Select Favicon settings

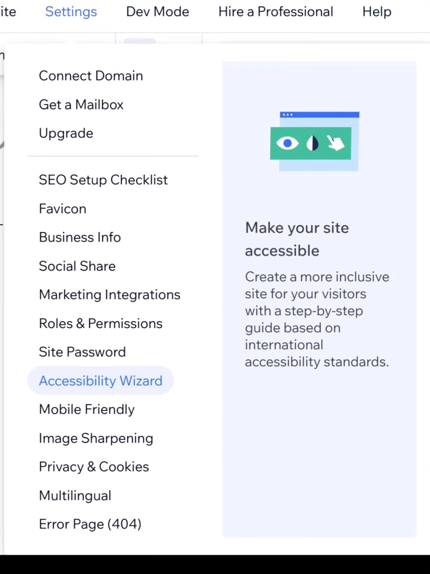click(x=62, y=209)
